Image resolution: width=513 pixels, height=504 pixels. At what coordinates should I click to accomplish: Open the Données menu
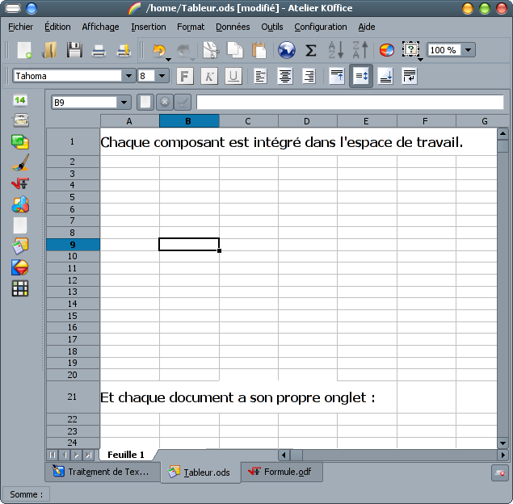coord(233,27)
